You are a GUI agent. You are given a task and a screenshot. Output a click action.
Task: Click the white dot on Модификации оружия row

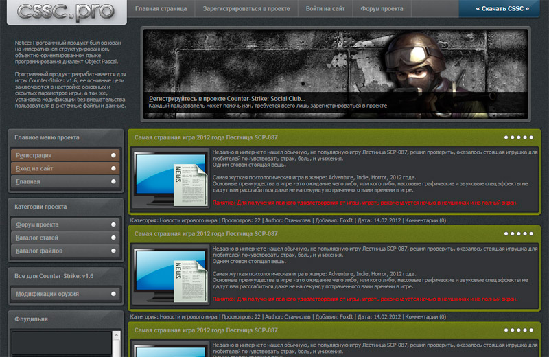tap(113, 294)
